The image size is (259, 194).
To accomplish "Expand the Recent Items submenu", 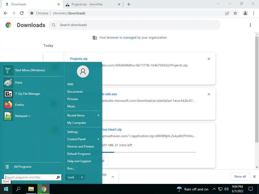I will pos(83,115).
